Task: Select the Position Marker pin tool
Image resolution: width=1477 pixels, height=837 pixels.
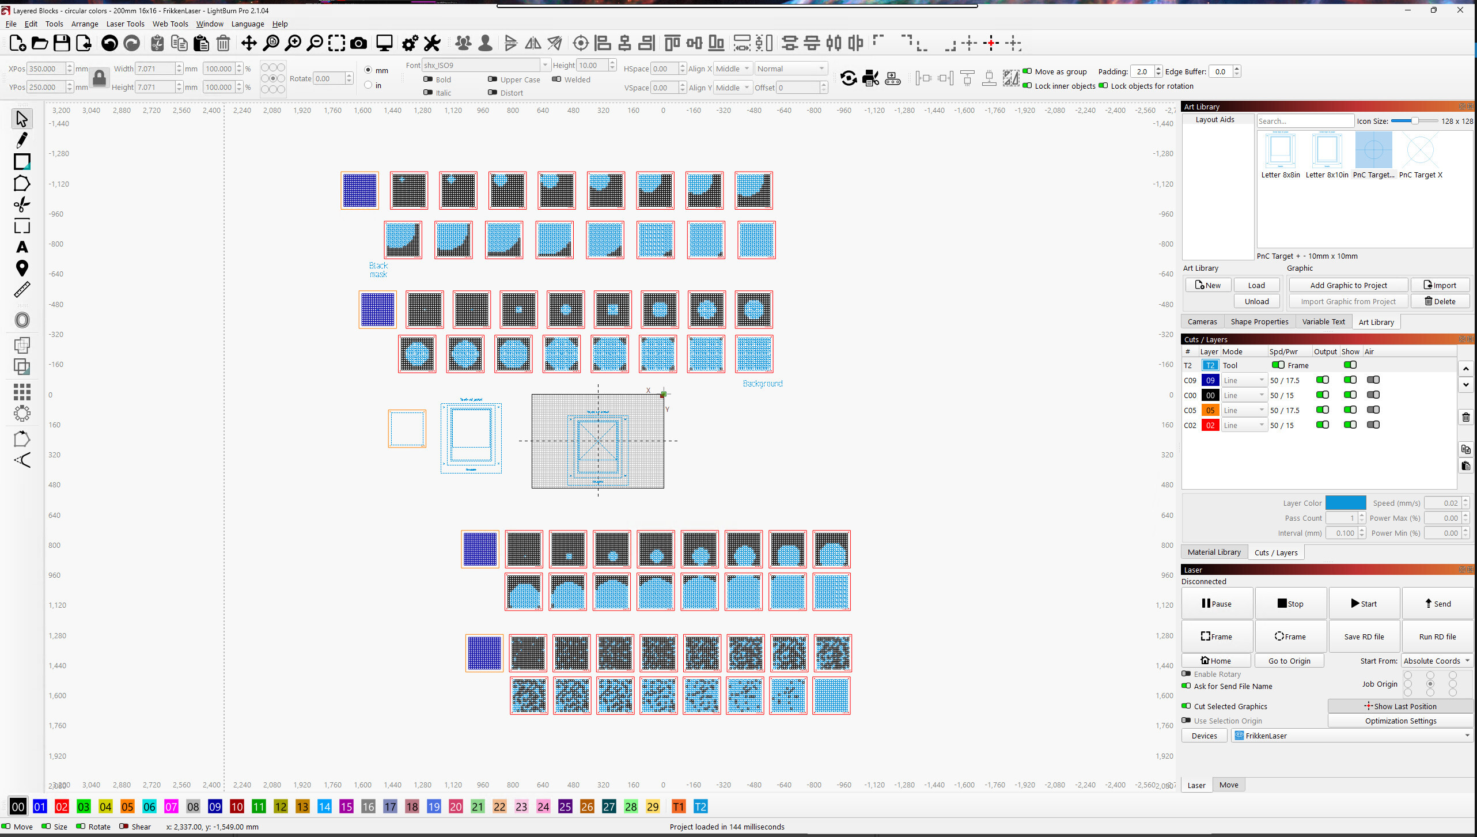Action: [x=22, y=268]
